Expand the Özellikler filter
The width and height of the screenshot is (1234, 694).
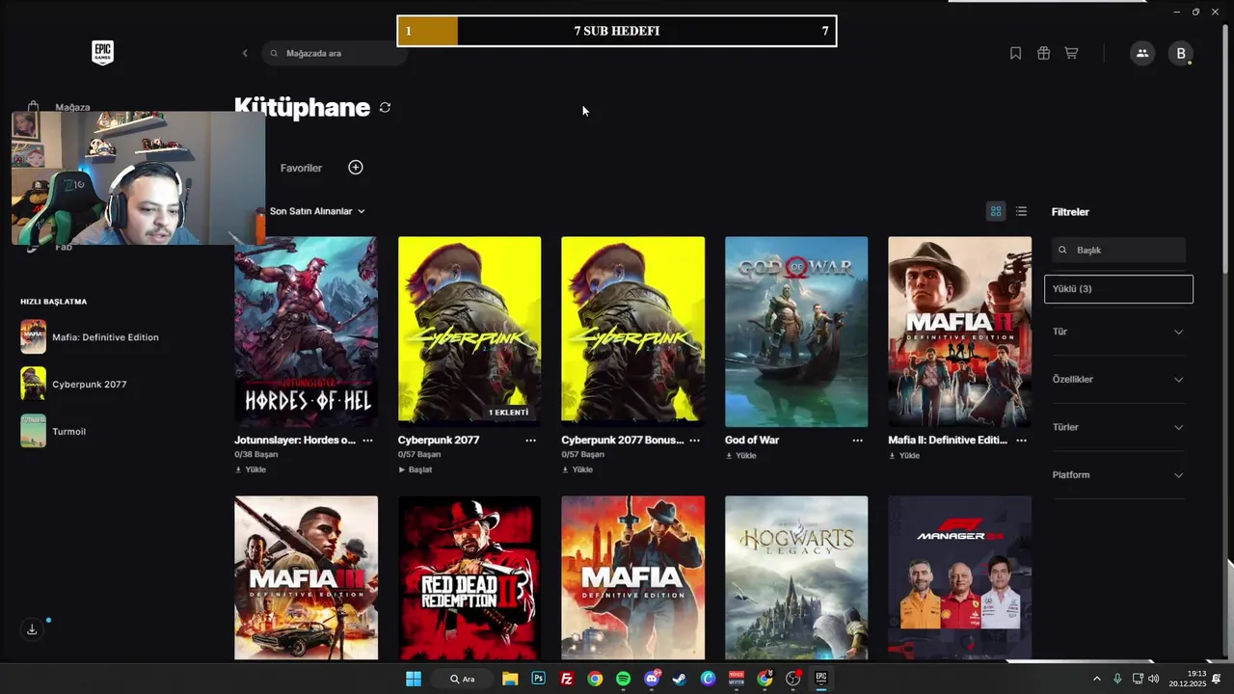pos(1118,380)
